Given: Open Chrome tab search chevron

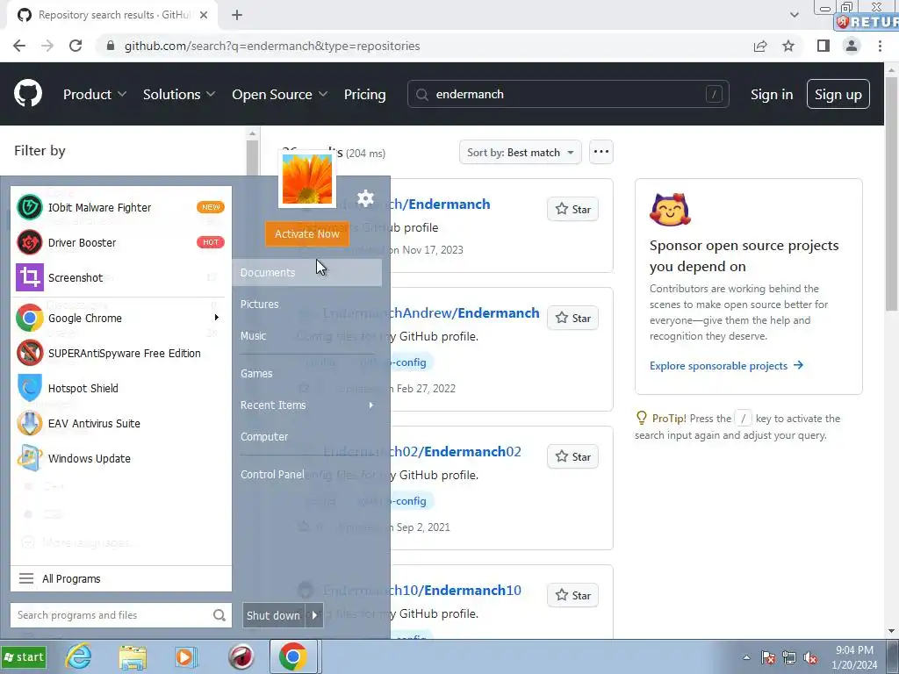Looking at the screenshot, I should pyautogui.click(x=794, y=15).
